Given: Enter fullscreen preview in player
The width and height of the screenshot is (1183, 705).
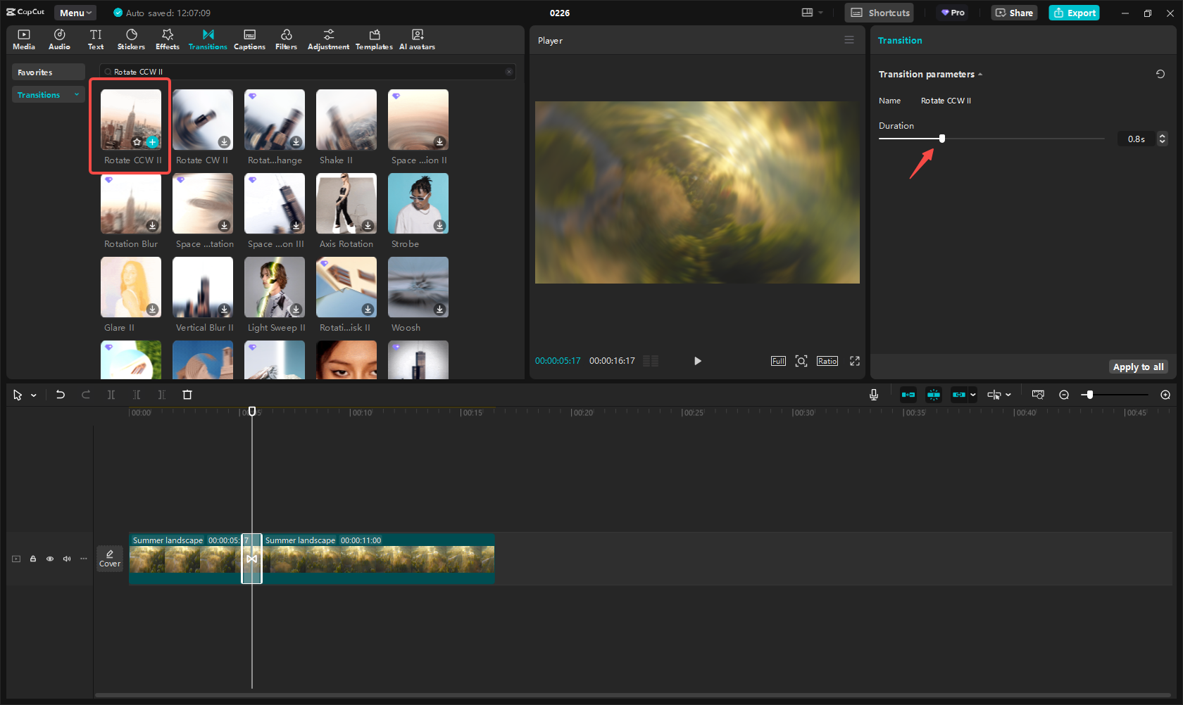Looking at the screenshot, I should (x=854, y=361).
